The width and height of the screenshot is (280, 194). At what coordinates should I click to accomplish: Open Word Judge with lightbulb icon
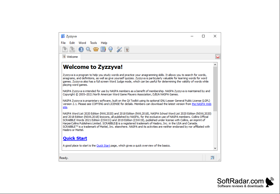point(111,49)
